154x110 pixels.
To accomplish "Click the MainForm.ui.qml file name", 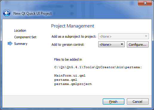I will point(70,76).
